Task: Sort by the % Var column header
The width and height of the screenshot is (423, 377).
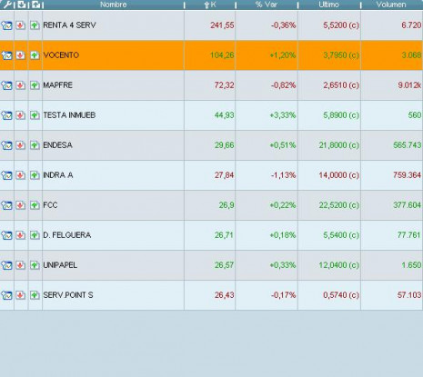Action: (267, 5)
